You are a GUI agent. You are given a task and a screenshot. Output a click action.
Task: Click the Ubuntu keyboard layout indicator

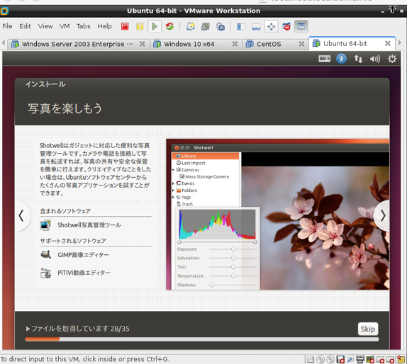[325, 59]
